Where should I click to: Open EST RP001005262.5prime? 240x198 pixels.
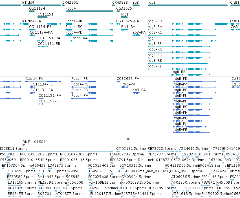(x=39, y=154)
